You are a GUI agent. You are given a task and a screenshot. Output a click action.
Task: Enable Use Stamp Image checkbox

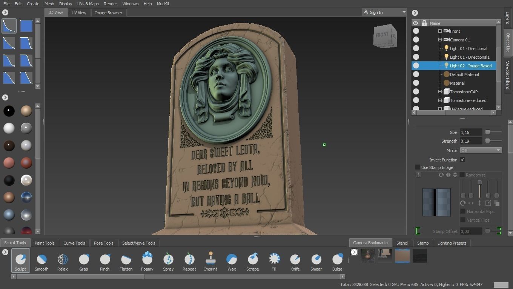418,167
